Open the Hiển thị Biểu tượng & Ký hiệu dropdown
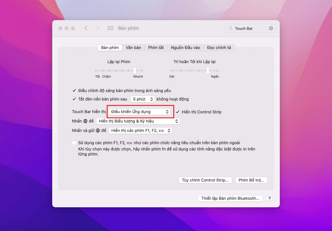 click(138, 121)
